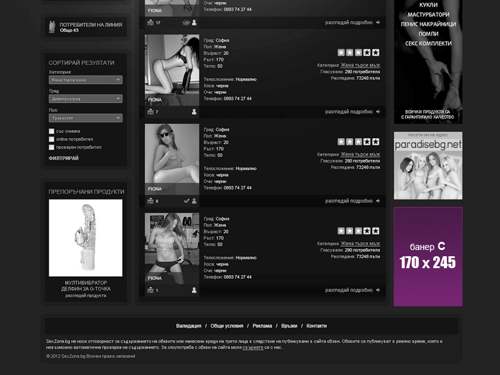The height and width of the screenshot is (375, 500).
Task: Toggle the 'online потребител' checkbox
Action: pos(52,139)
